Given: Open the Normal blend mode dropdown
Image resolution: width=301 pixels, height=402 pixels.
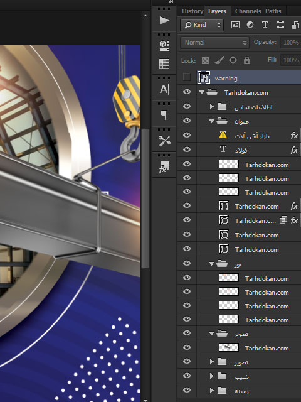Looking at the screenshot, I should (214, 43).
